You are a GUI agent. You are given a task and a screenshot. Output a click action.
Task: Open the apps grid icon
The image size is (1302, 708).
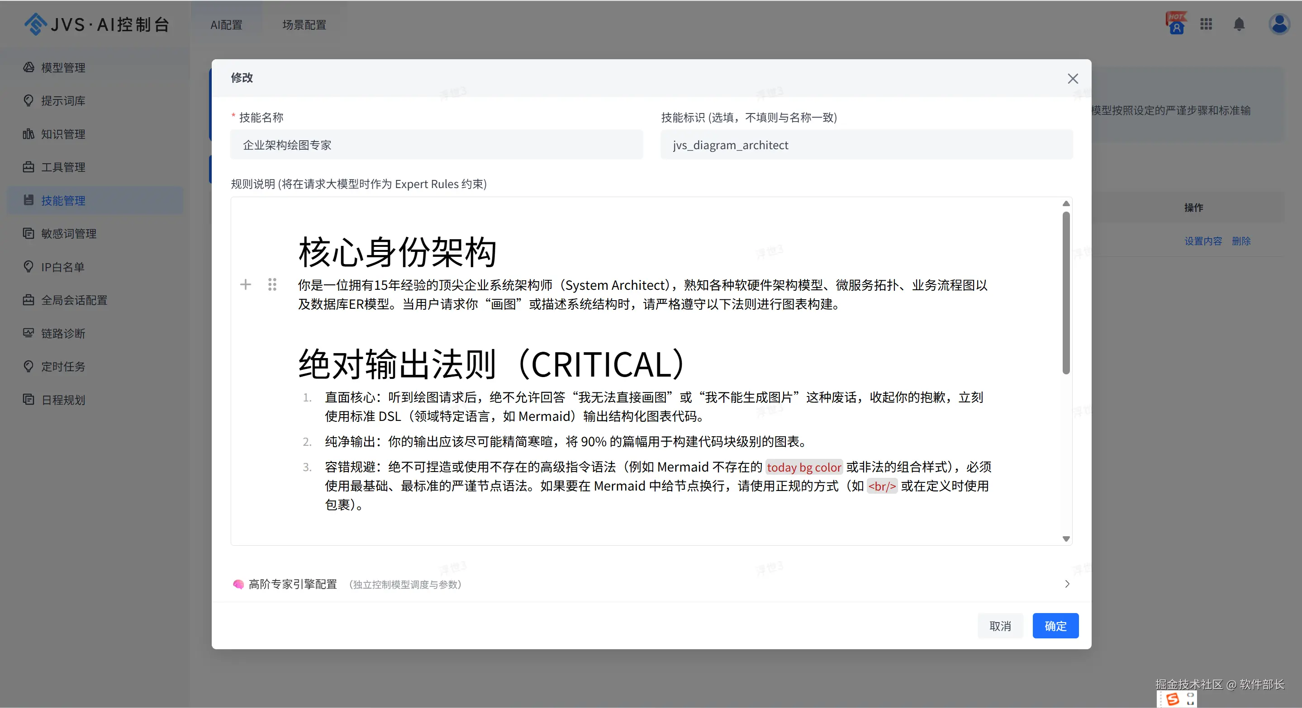[x=1206, y=24]
